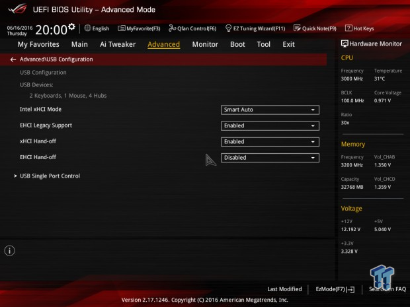Click memory frequency 3200 MHz
Viewport: 410px width, 307px height.
coord(352,165)
